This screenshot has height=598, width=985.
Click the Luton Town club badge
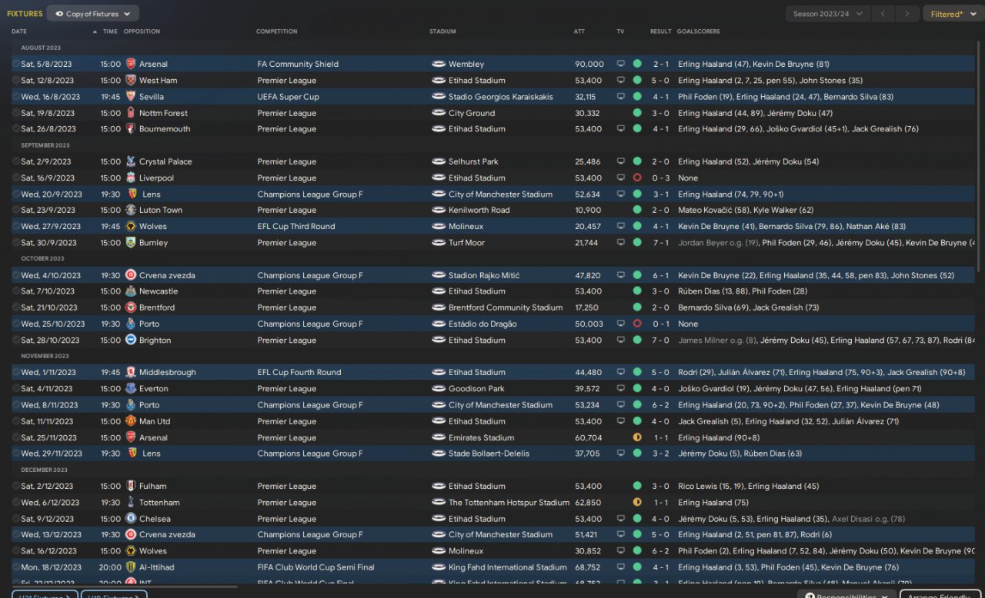point(131,210)
